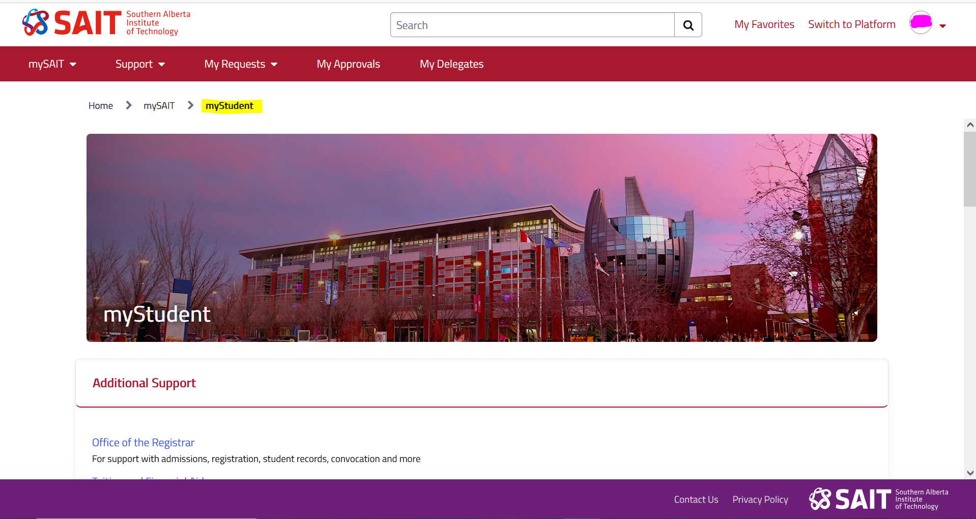Viewport: 976px width, 519px height.
Task: Click the myStudent banner image
Action: click(481, 238)
